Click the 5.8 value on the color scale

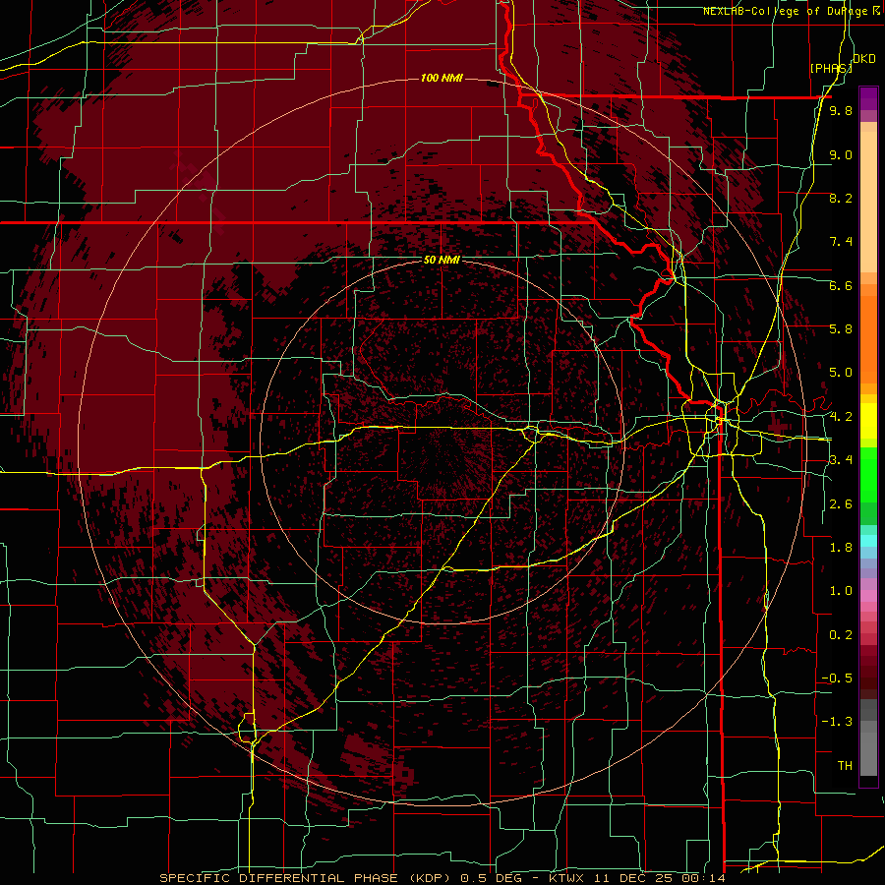coord(841,329)
